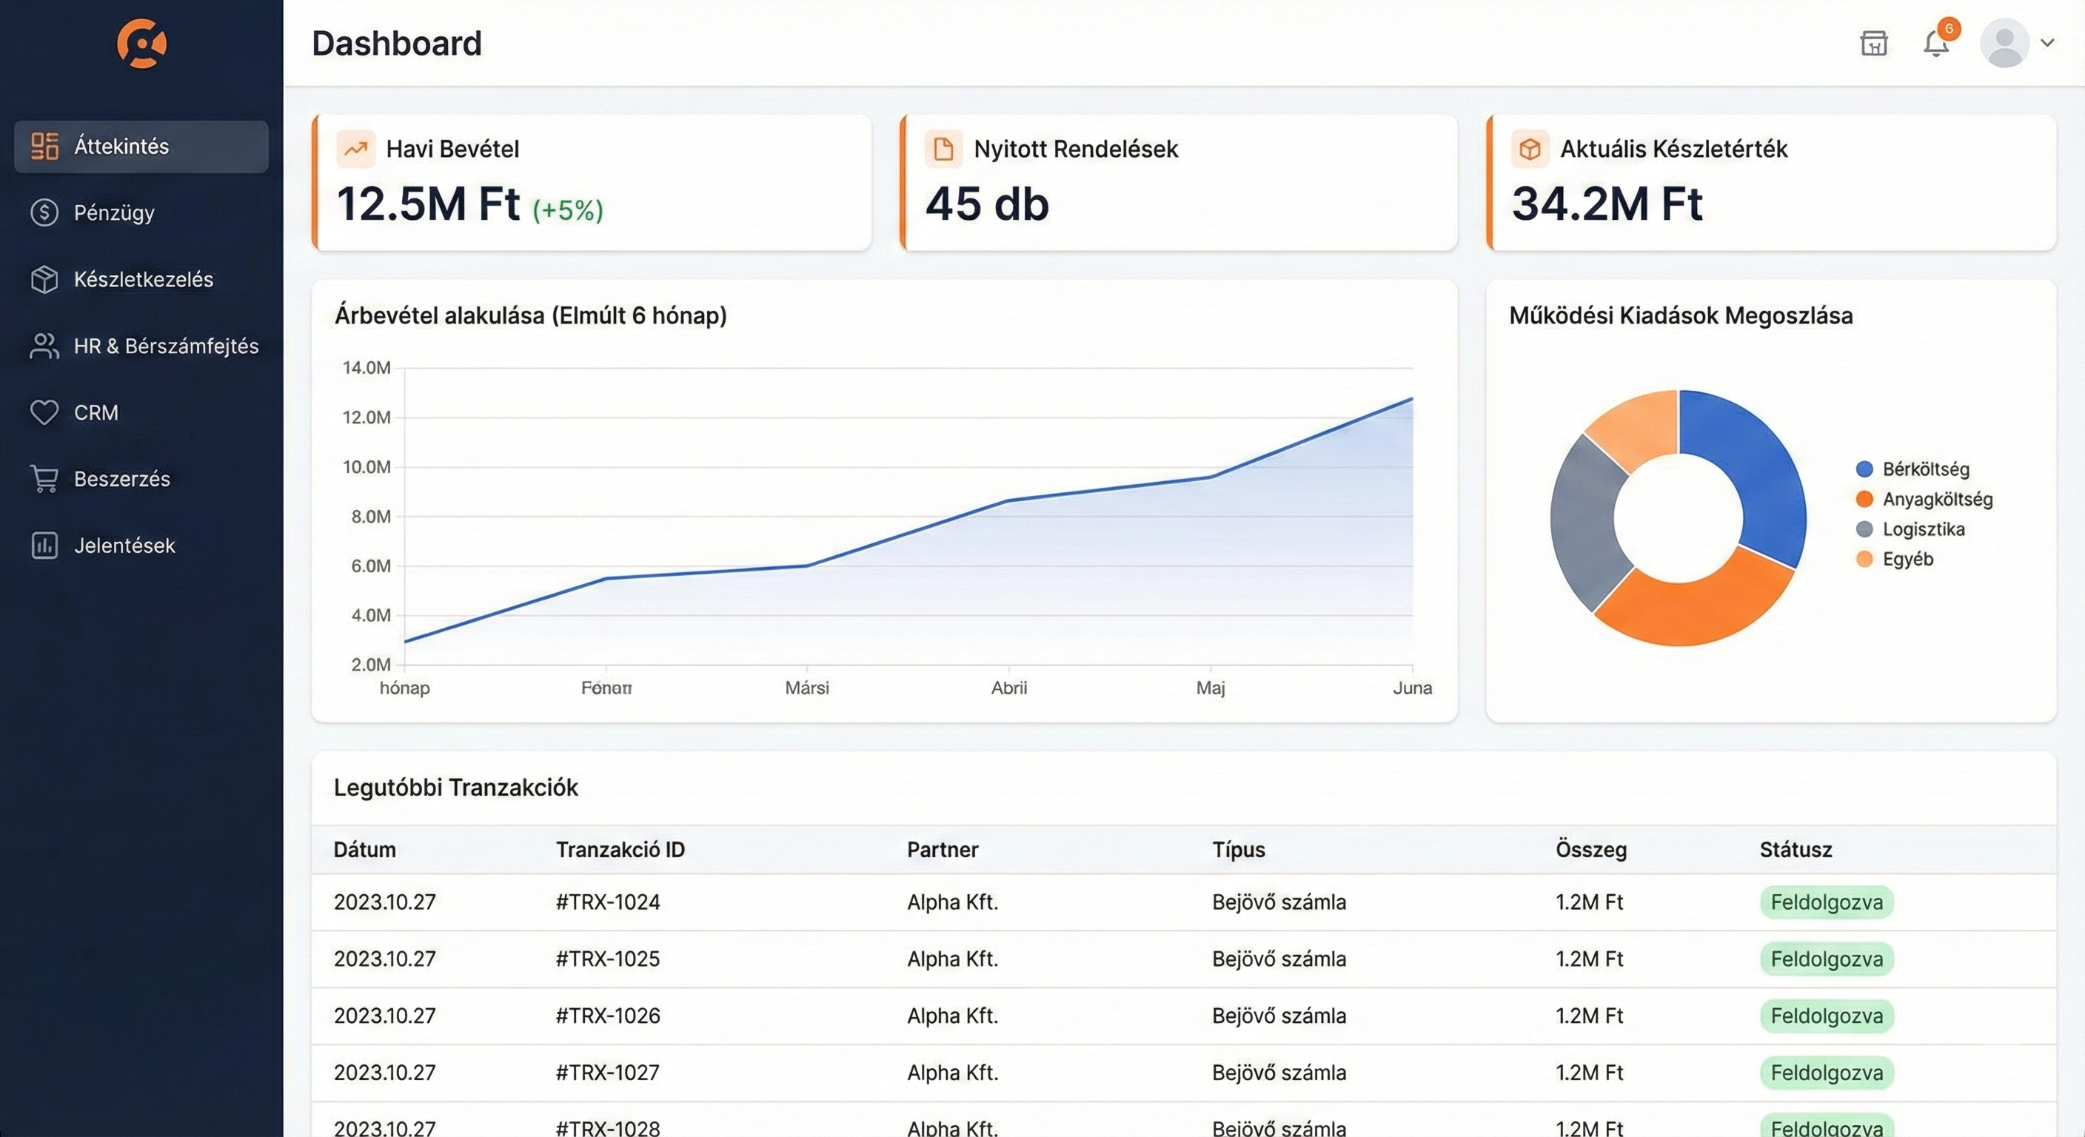
Task: Select the Beszerzés shopping cart icon
Action: pos(43,479)
